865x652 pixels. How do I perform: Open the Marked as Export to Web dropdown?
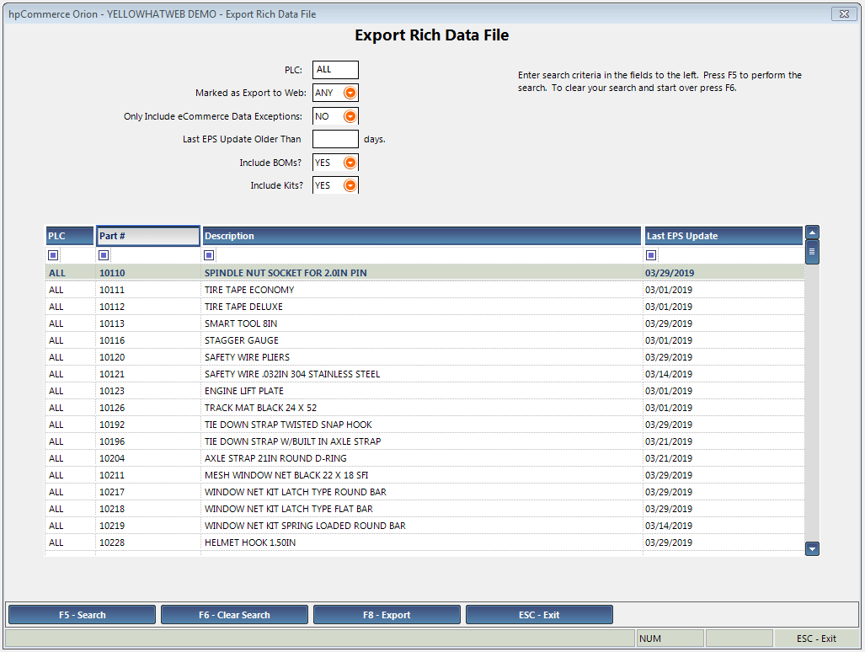[x=350, y=93]
